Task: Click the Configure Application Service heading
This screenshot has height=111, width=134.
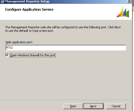Action: (x=29, y=10)
